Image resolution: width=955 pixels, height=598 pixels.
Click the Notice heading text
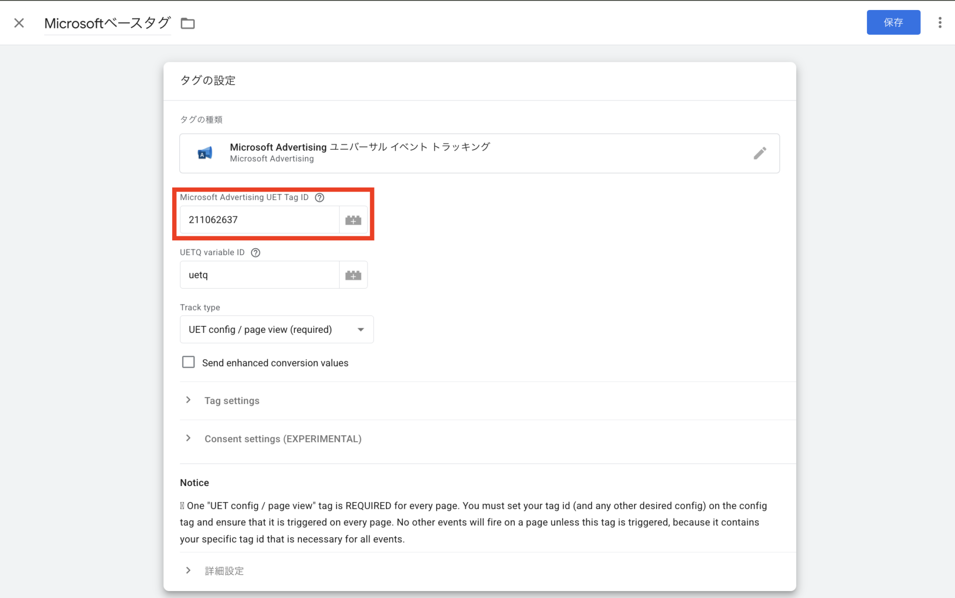click(194, 483)
